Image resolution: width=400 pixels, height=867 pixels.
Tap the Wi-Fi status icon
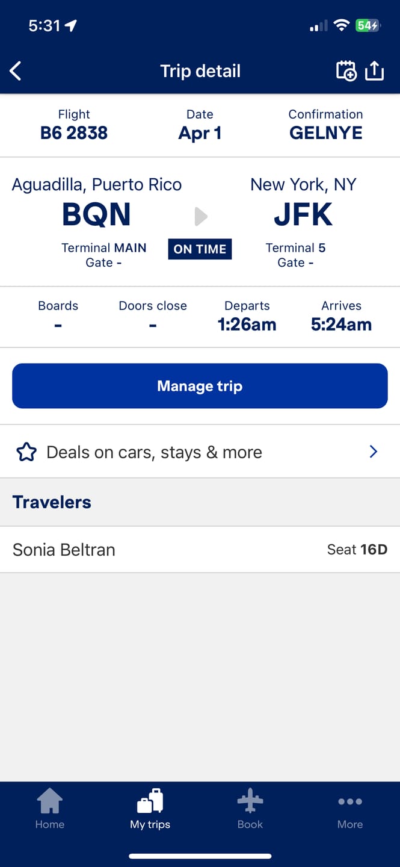(342, 25)
